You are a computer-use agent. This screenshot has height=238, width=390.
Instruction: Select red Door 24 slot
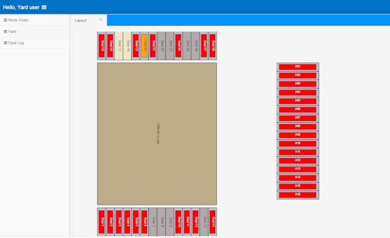[x=178, y=46]
